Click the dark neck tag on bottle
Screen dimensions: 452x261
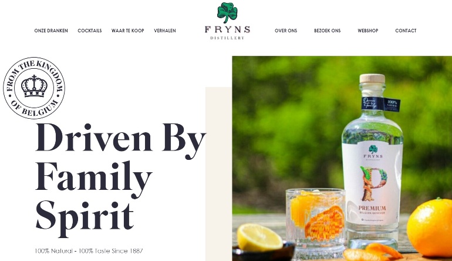[380, 105]
